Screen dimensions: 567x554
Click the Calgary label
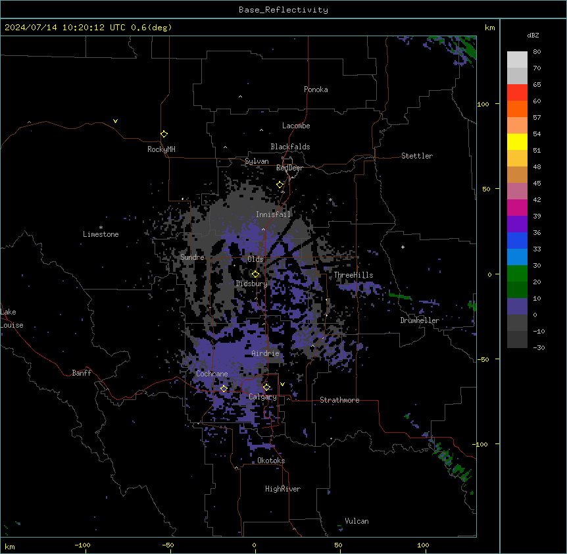(x=262, y=397)
